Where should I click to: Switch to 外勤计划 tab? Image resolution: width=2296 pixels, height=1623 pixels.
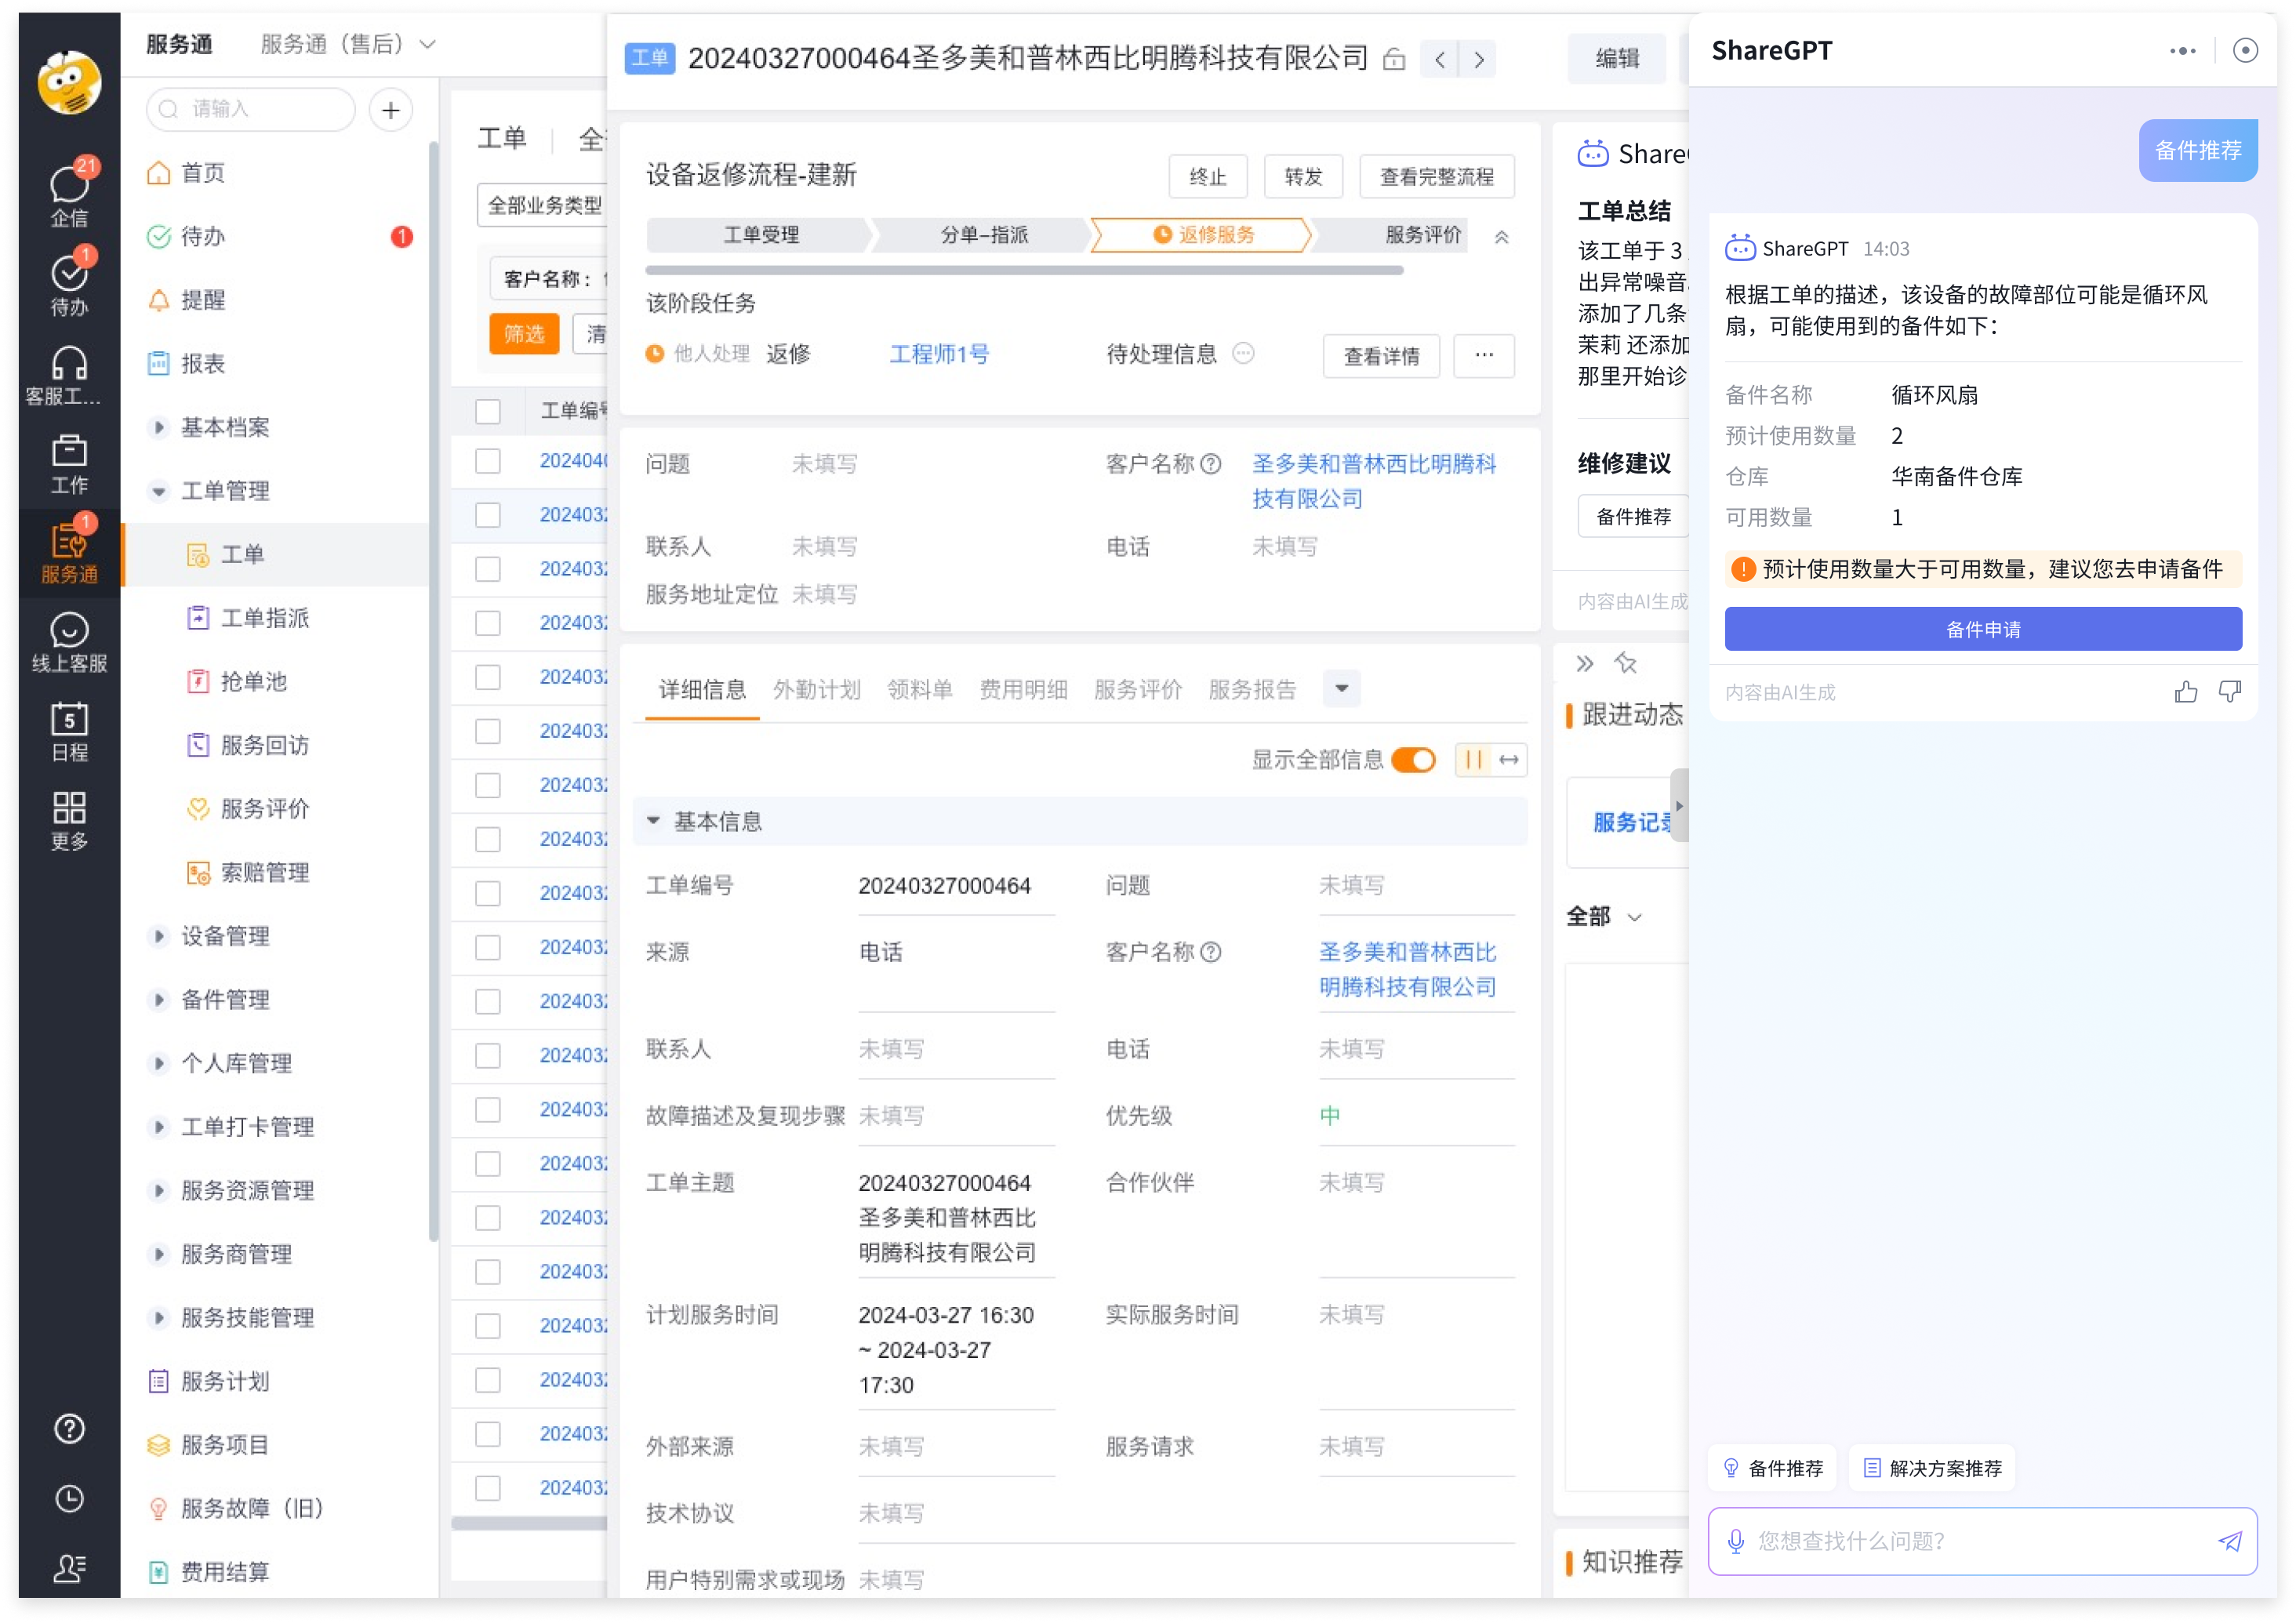816,689
